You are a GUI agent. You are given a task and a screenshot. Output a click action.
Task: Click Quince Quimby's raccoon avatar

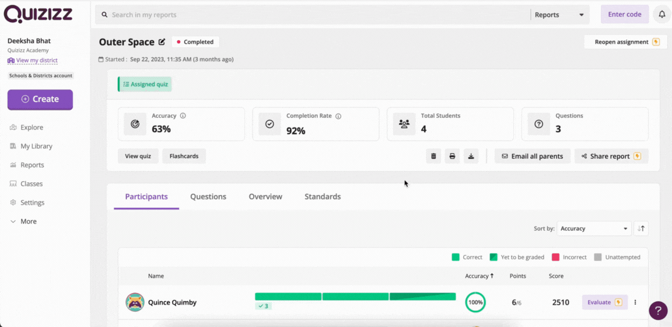(135, 302)
